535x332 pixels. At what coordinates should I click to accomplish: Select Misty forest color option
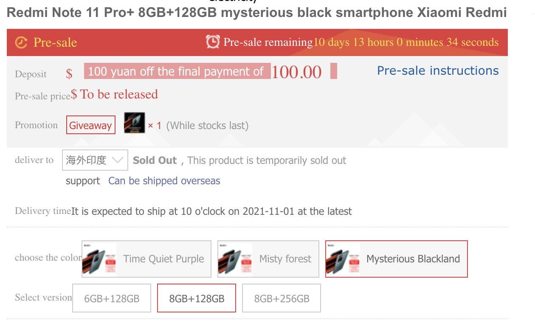coord(285,259)
